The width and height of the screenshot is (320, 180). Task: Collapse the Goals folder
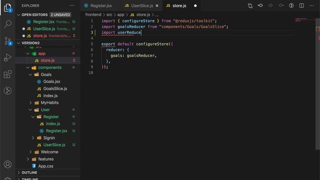click(x=30, y=74)
